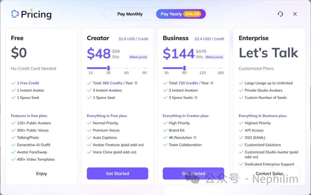The height and width of the screenshot is (195, 311).
Task: Set Business slider to 120 credits
Action: tap(202, 68)
